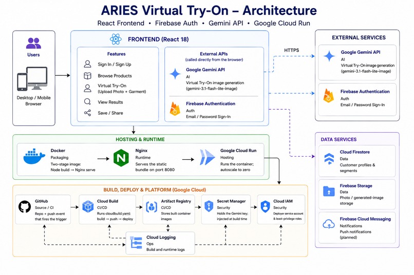This screenshot has width=414, height=275.
Task: Click the Artifact Registry icon
Action: point(152,207)
